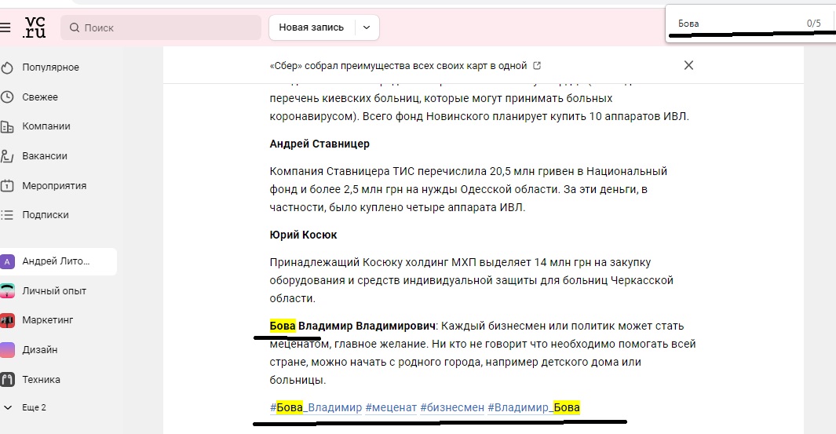The height and width of the screenshot is (434, 836).
Task: Open the Маркетинг topic icon
Action: (7, 320)
